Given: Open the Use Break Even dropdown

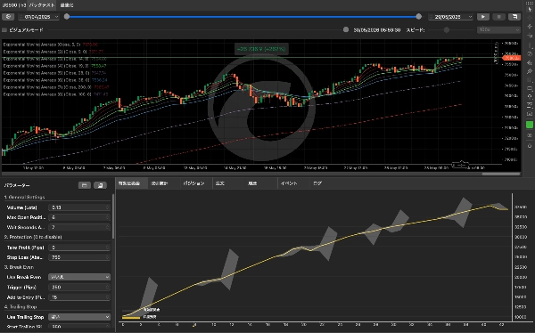Looking at the screenshot, I should (x=79, y=277).
